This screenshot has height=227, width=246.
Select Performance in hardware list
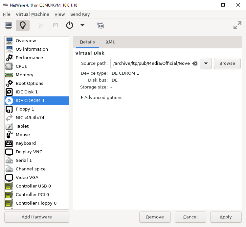pyautogui.click(x=37, y=58)
